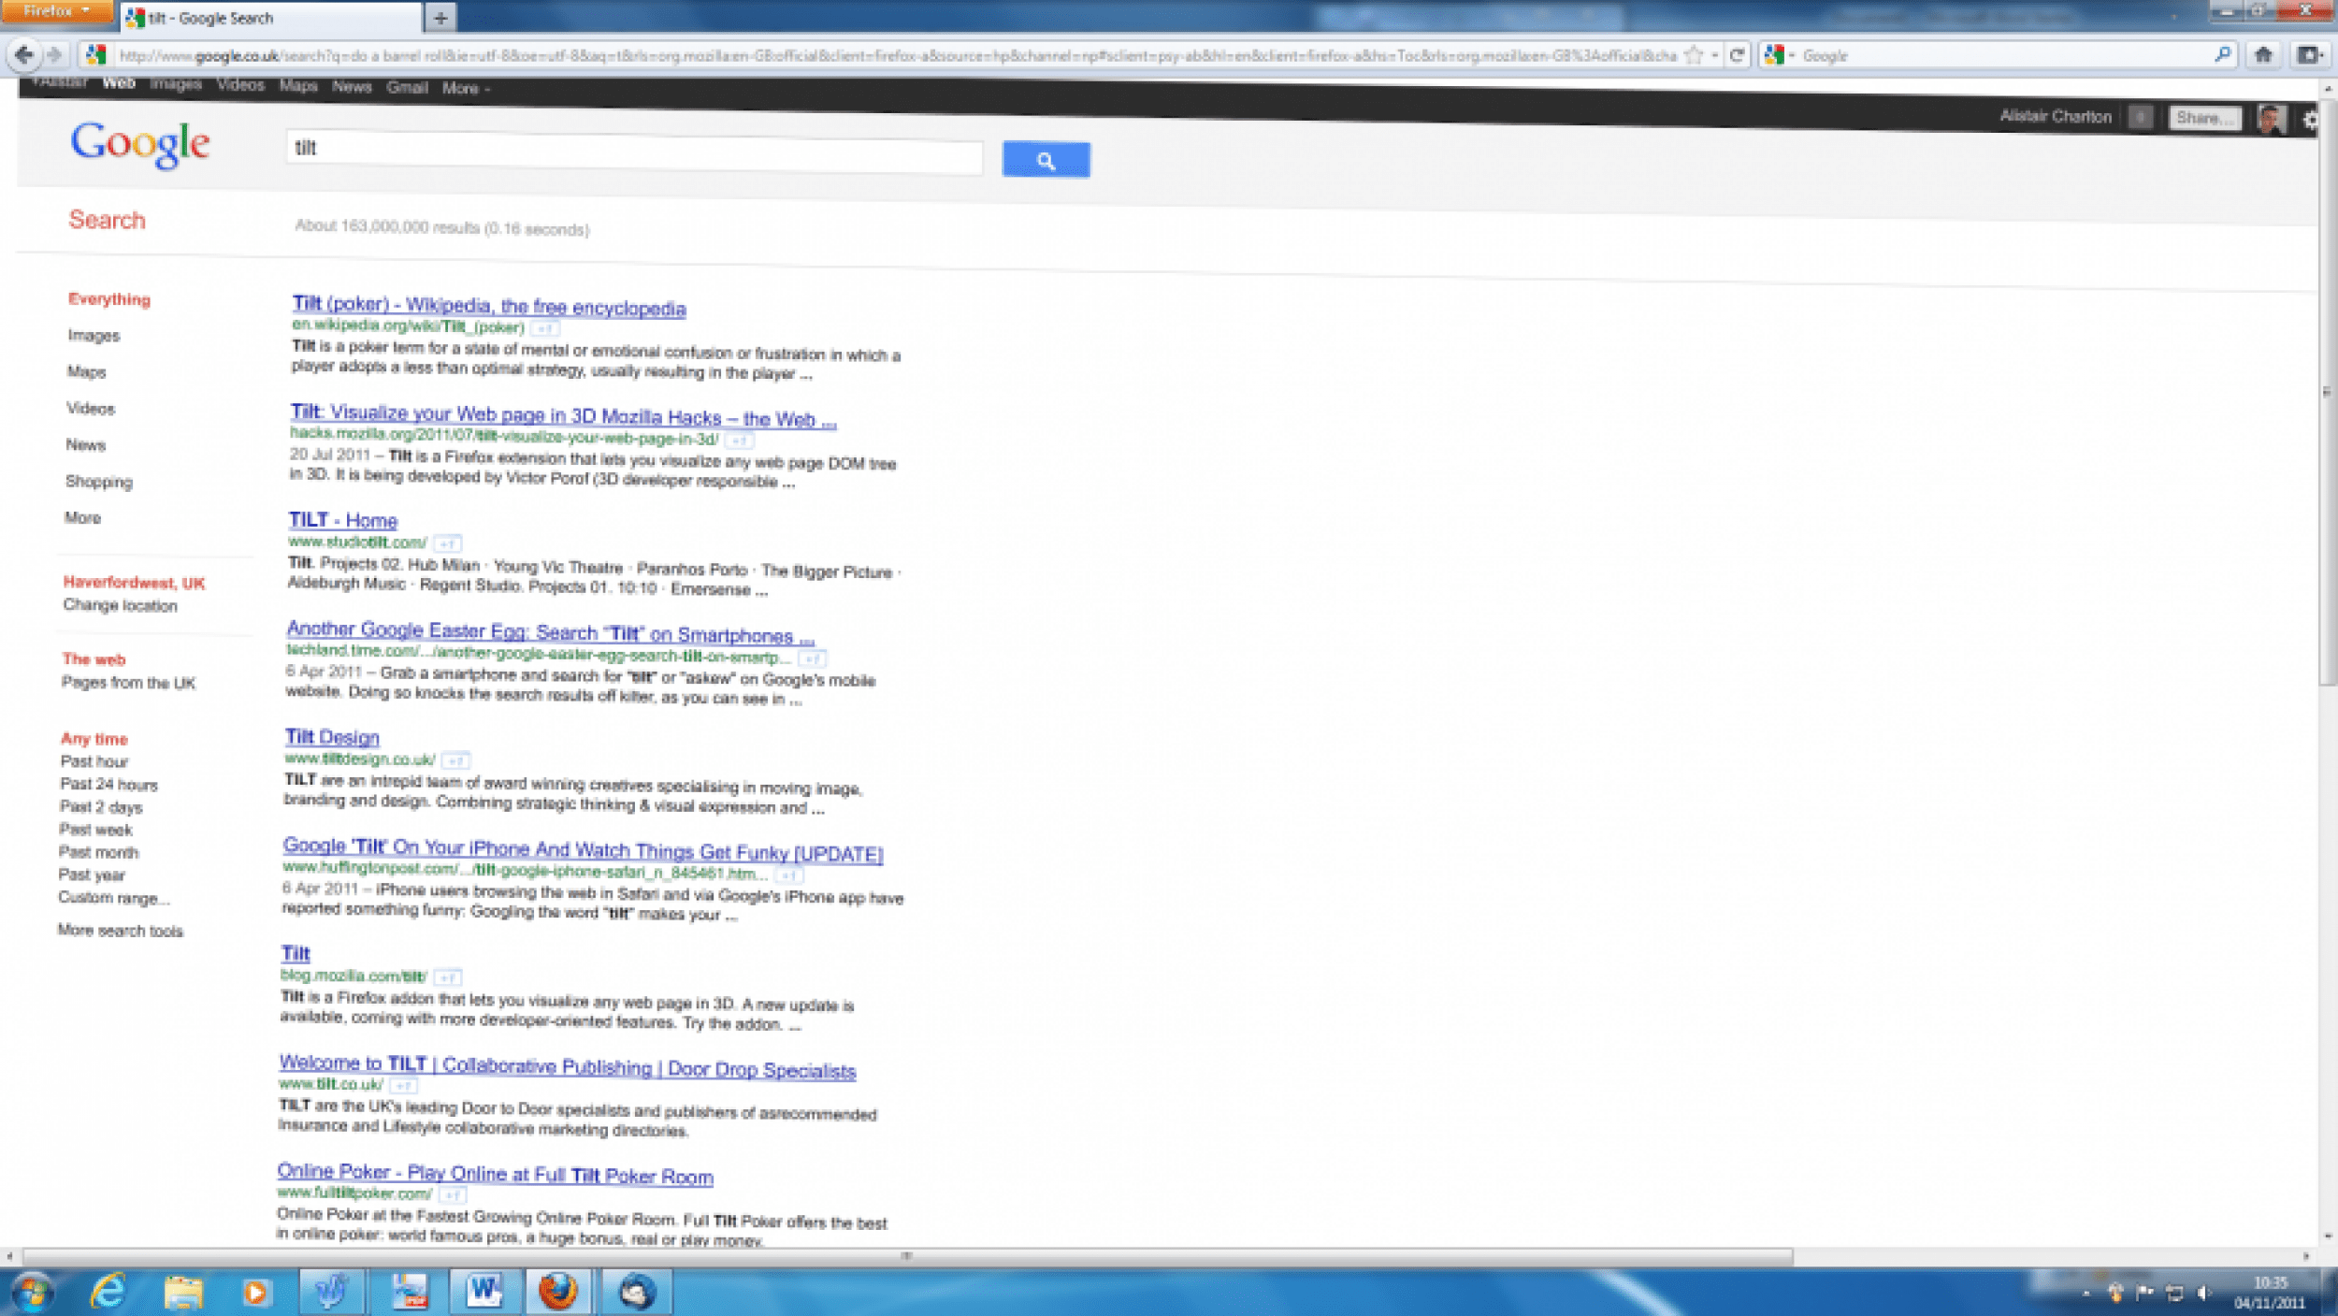Open Google settings gear icon

2310,120
